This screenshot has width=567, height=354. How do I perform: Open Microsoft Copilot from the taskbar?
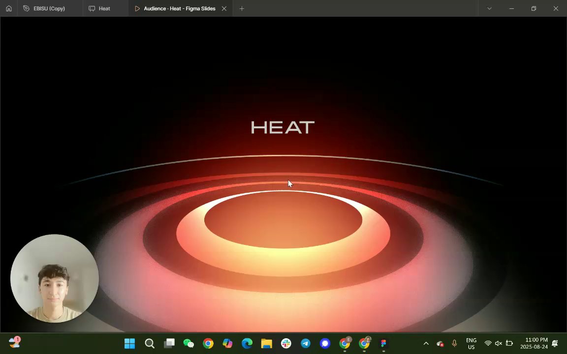pos(227,343)
